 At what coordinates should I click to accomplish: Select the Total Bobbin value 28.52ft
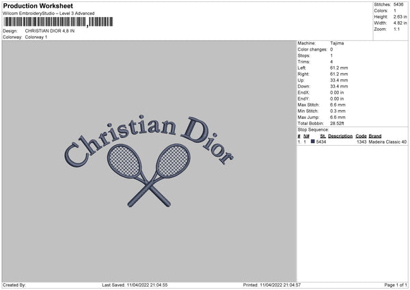point(337,123)
